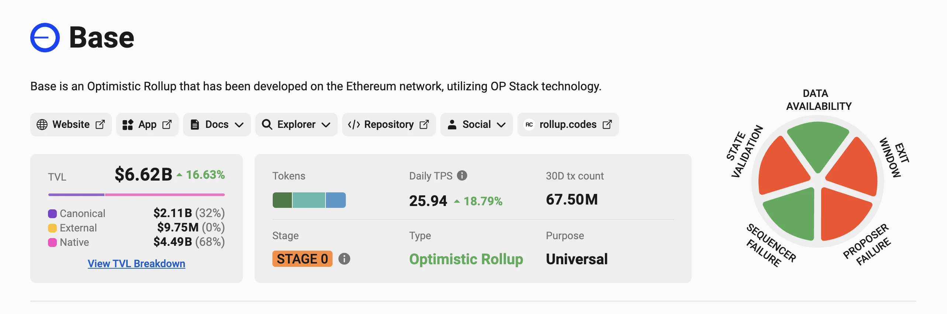947x314 pixels.
Task: Click the yellow External color swatch
Action: pos(52,228)
